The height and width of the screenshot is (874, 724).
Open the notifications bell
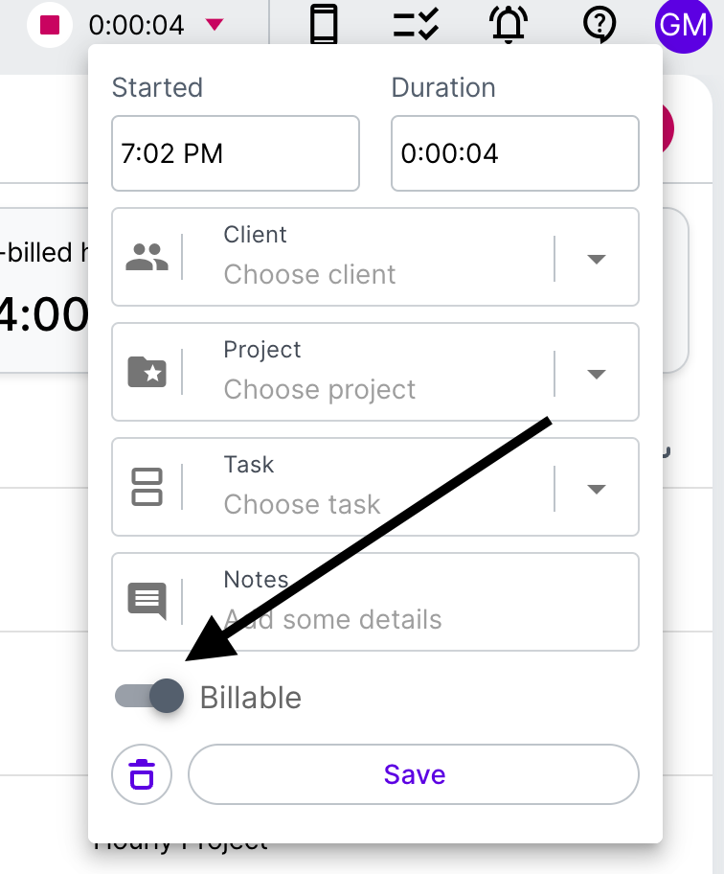point(509,24)
